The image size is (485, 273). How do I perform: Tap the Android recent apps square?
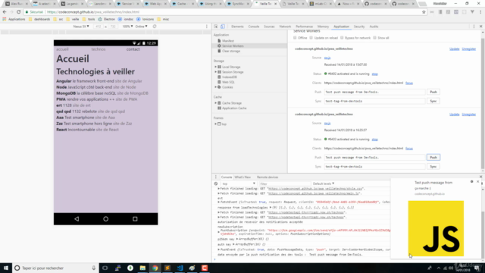135,219
